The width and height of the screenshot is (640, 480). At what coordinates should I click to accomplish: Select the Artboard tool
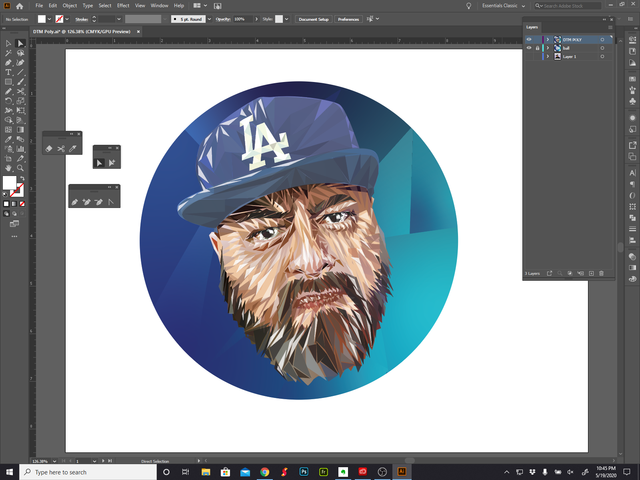[x=8, y=158]
